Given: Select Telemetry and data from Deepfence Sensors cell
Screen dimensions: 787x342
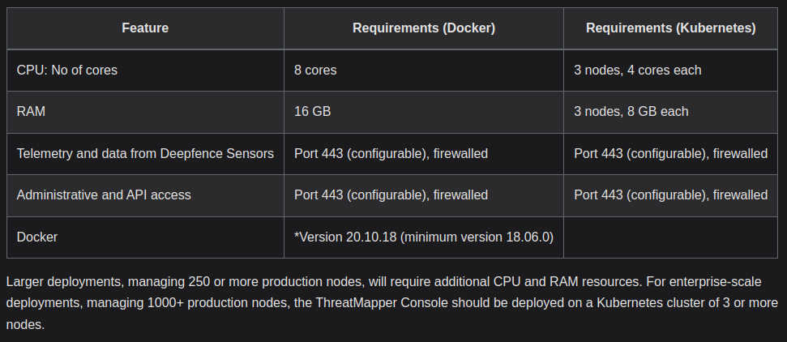Looking at the screenshot, I should 145,154.
